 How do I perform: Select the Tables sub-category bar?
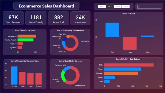(129, 65)
